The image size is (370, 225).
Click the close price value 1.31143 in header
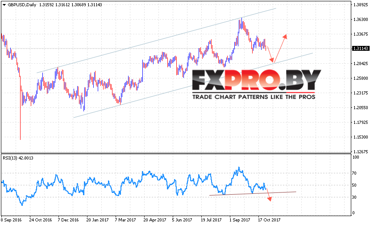point(95,5)
